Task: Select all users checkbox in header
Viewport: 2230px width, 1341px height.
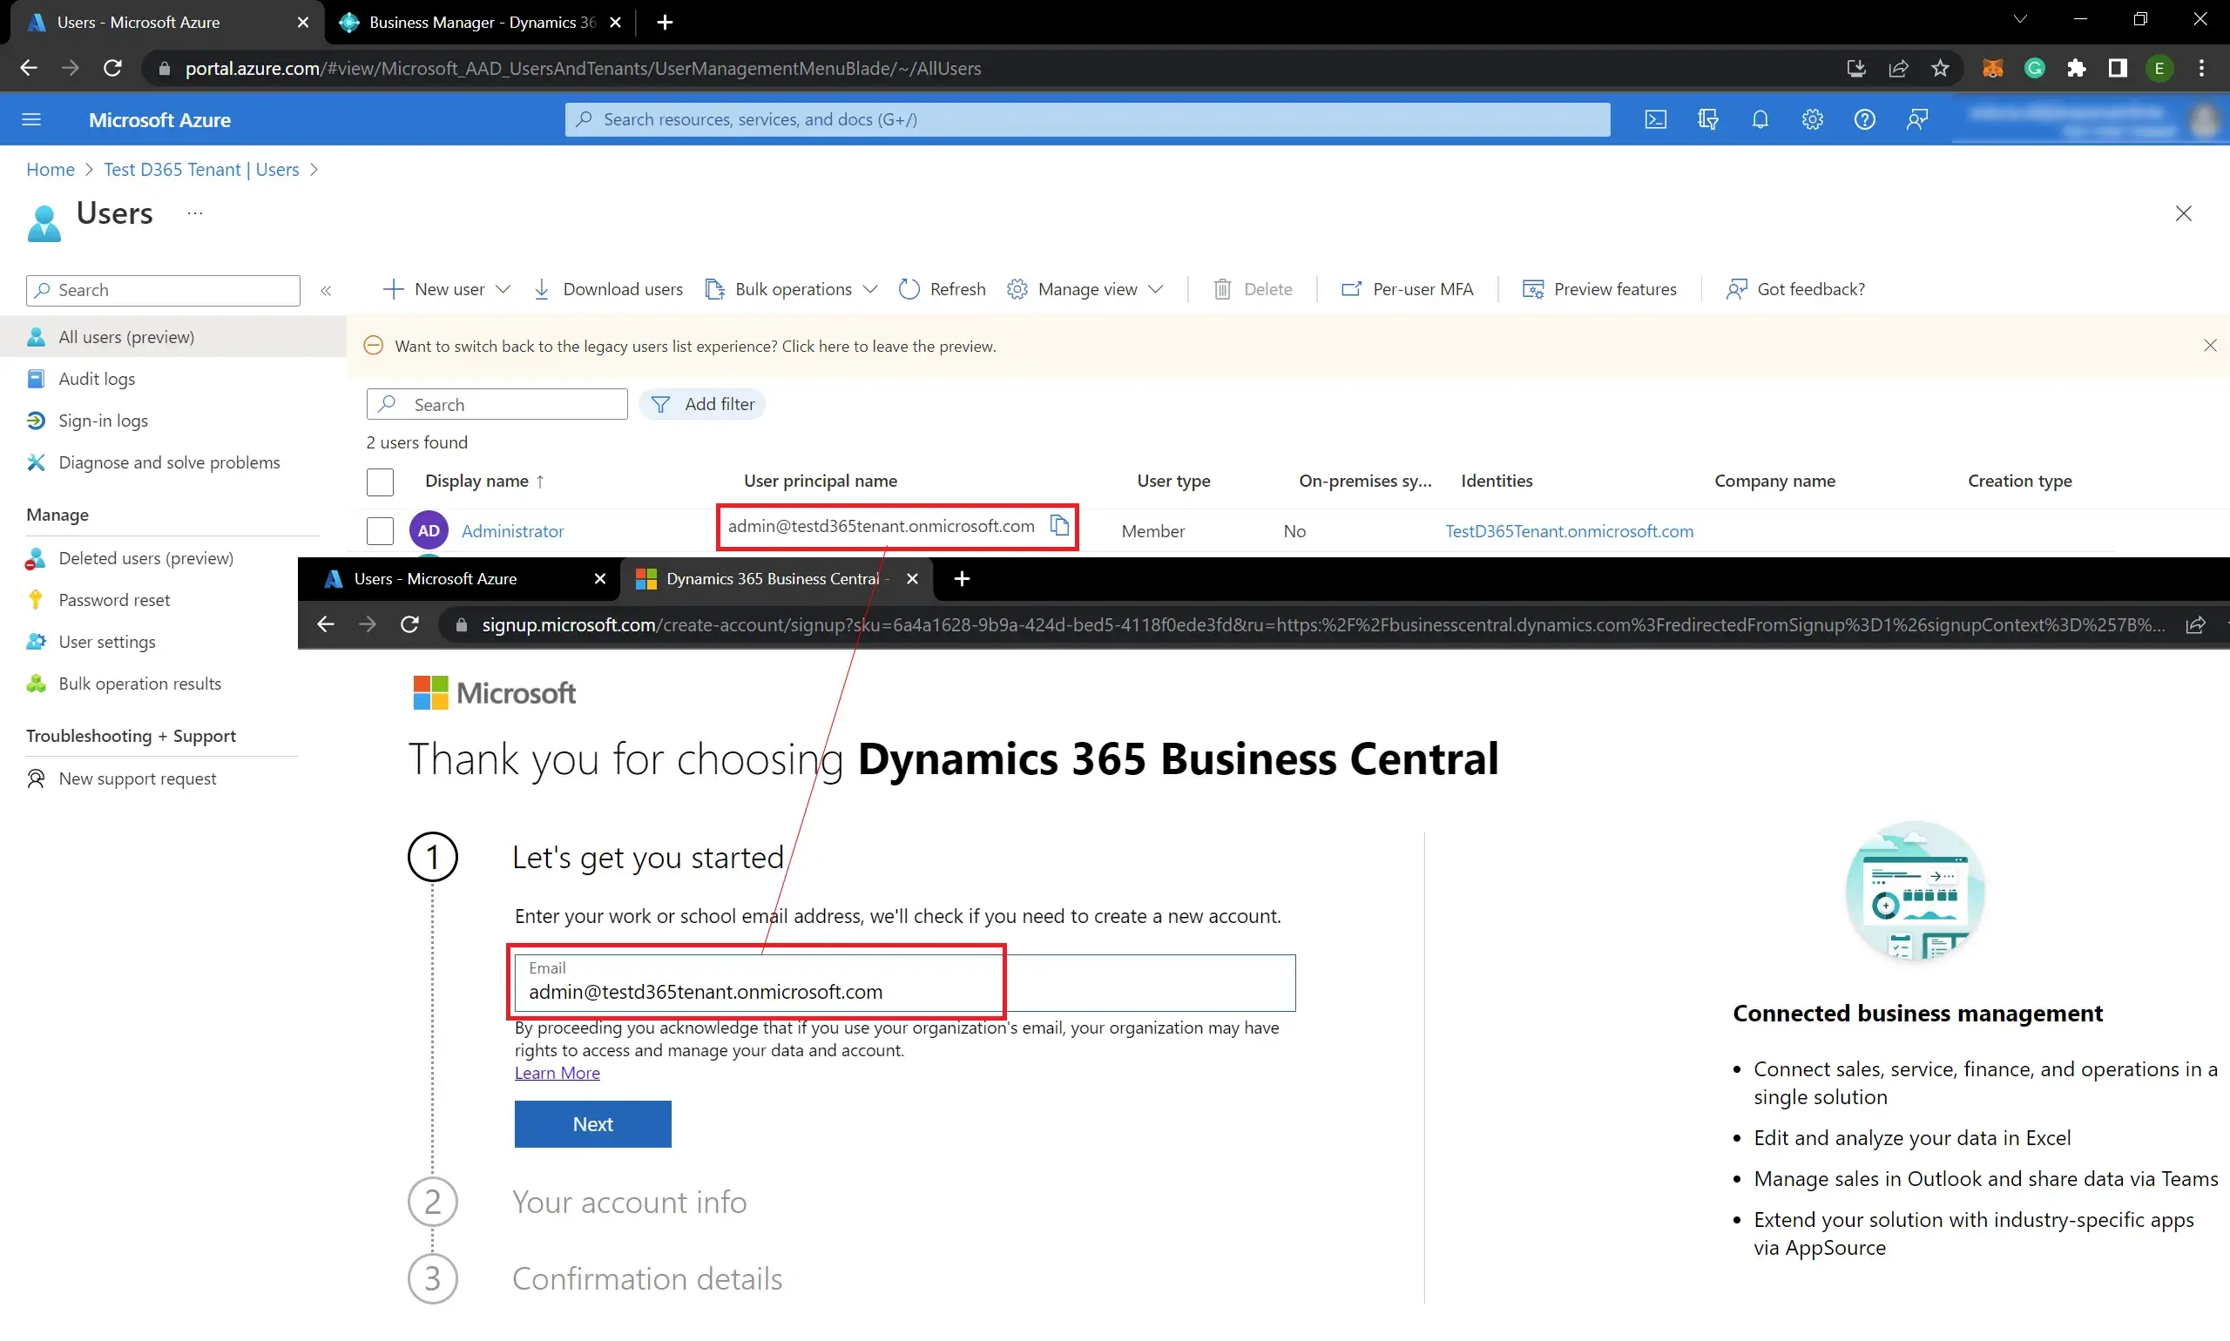Action: tap(380, 482)
